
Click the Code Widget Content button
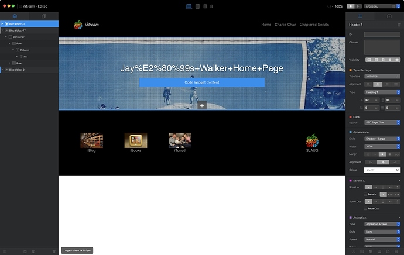click(x=201, y=82)
